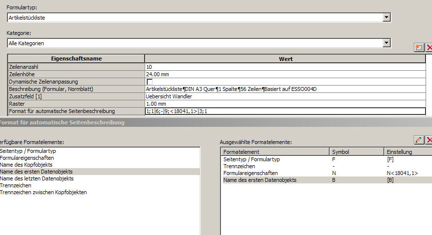The image size is (432, 235).
Task: Select Formulareigenschaften in available elements list
Action: [100, 158]
